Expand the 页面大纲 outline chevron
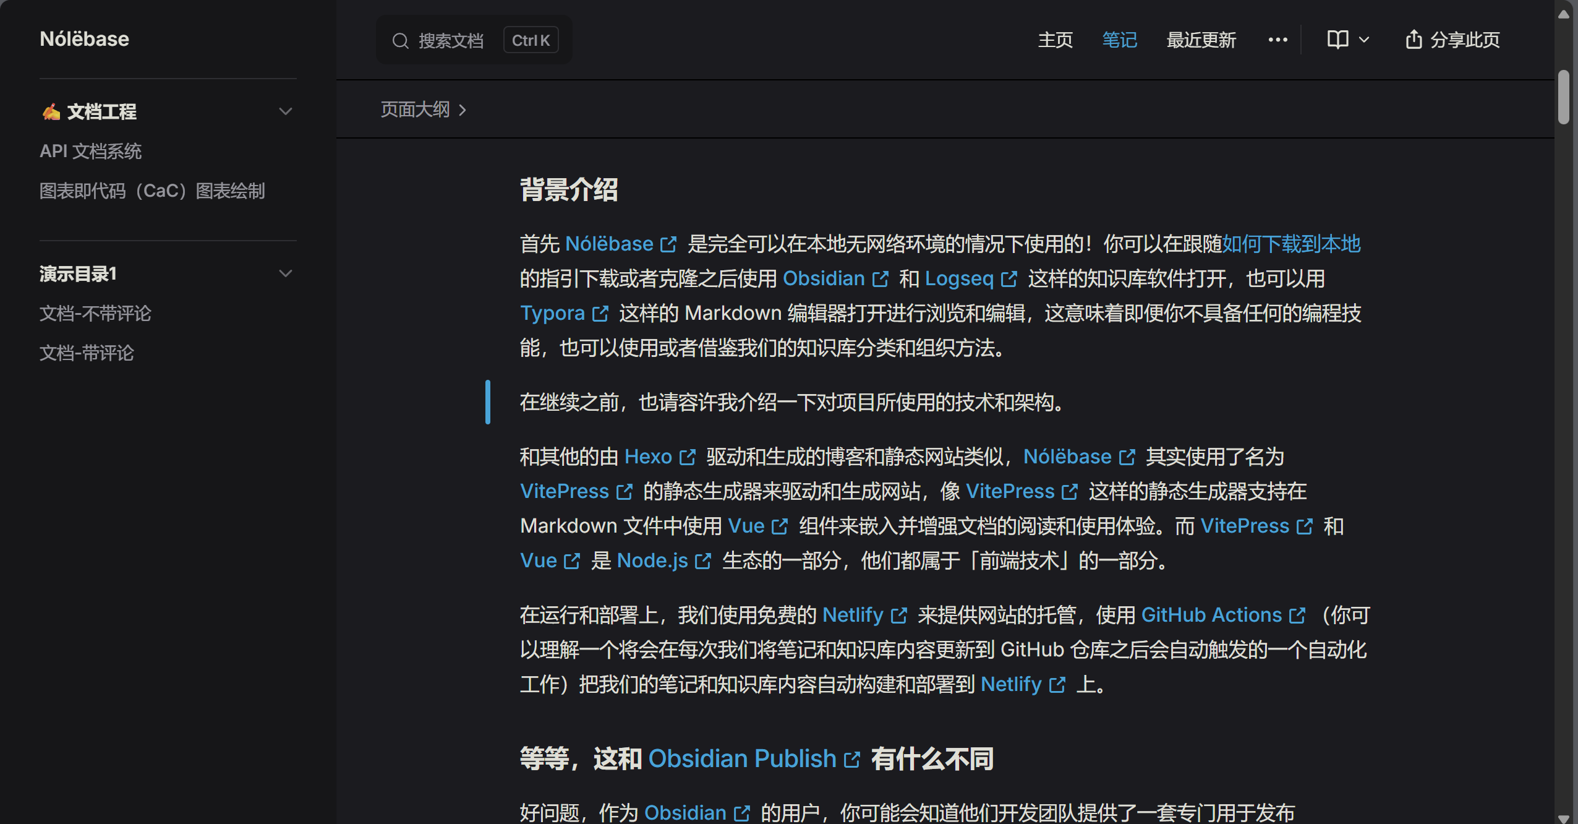This screenshot has height=824, width=1578. tap(462, 110)
